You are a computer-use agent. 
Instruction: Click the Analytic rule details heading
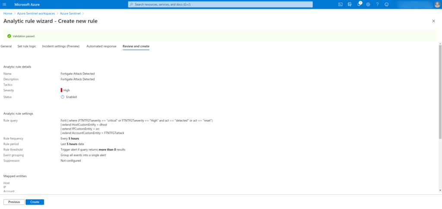pyautogui.click(x=17, y=67)
